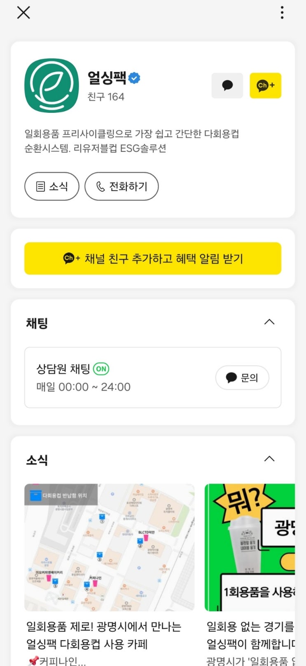This screenshot has width=306, height=666.
Task: Tap the green ON status badge
Action: tap(101, 369)
